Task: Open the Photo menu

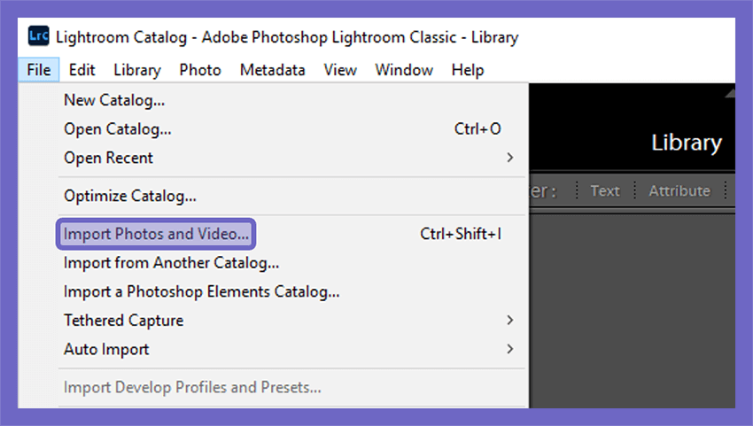Action: click(200, 70)
